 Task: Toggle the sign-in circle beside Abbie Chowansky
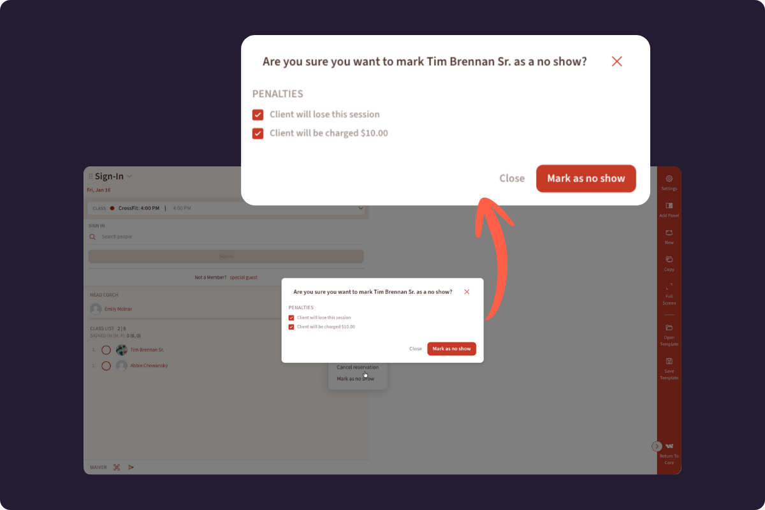[106, 366]
